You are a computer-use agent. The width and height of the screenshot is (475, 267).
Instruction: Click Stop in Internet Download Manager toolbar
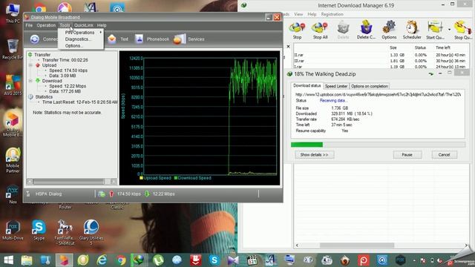click(x=297, y=30)
